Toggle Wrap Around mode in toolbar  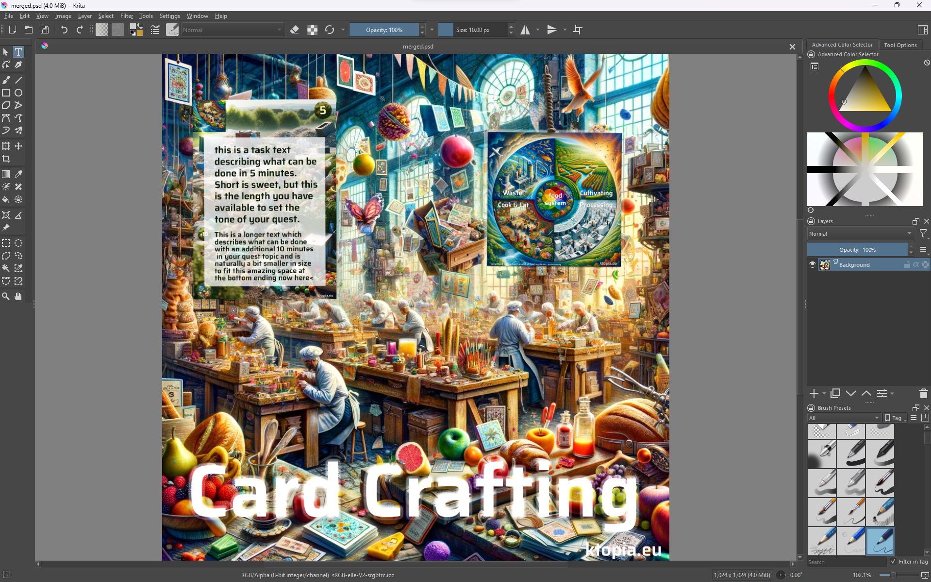click(578, 30)
